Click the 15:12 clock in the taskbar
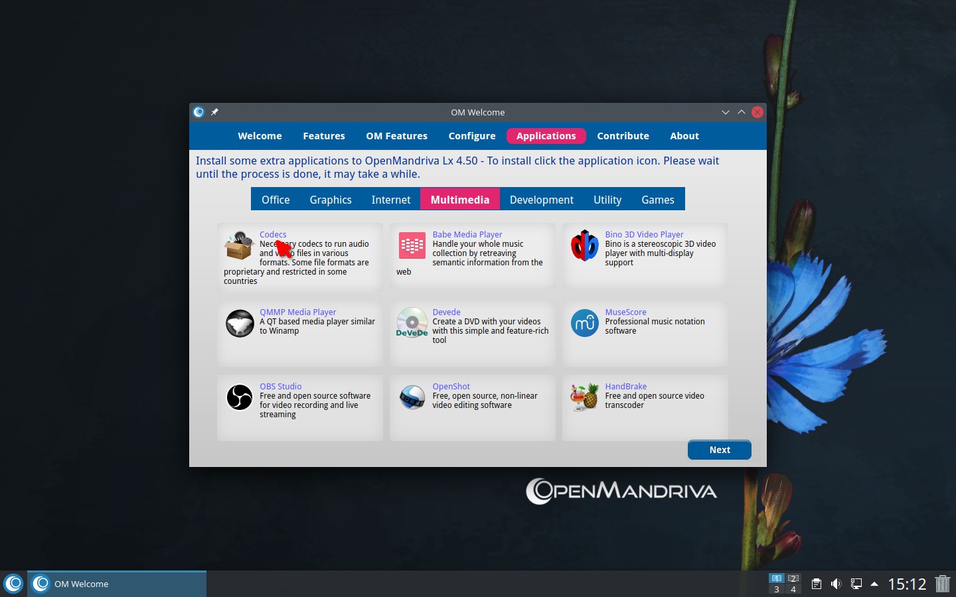 (907, 584)
